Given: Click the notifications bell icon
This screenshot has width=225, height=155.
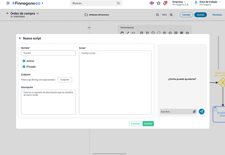Looking at the screenshot, I should (165, 3).
